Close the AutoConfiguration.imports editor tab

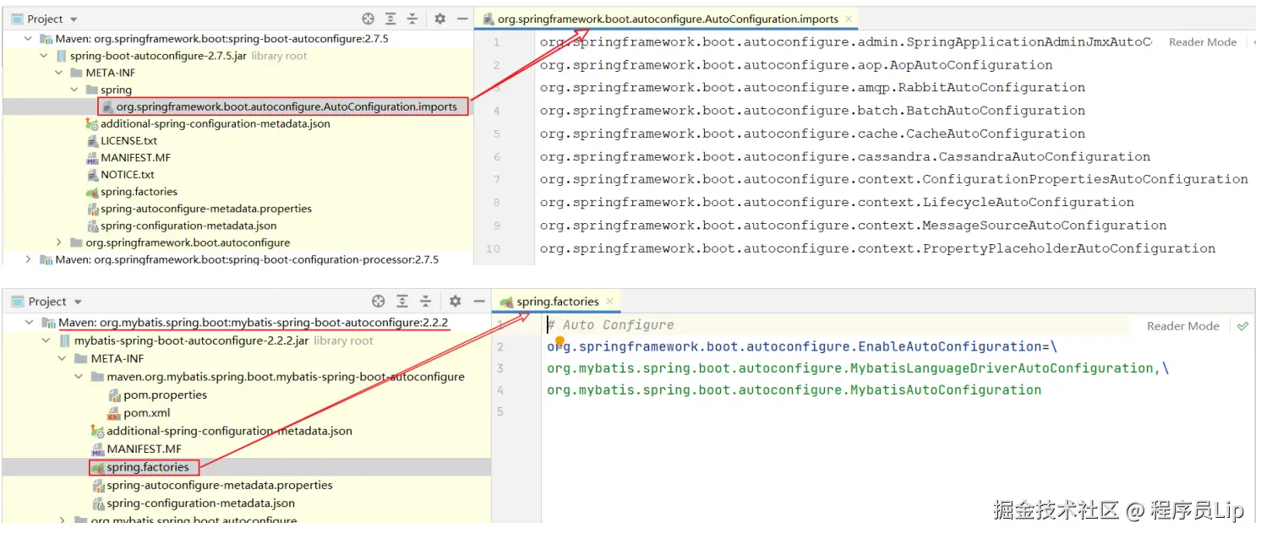click(x=849, y=19)
